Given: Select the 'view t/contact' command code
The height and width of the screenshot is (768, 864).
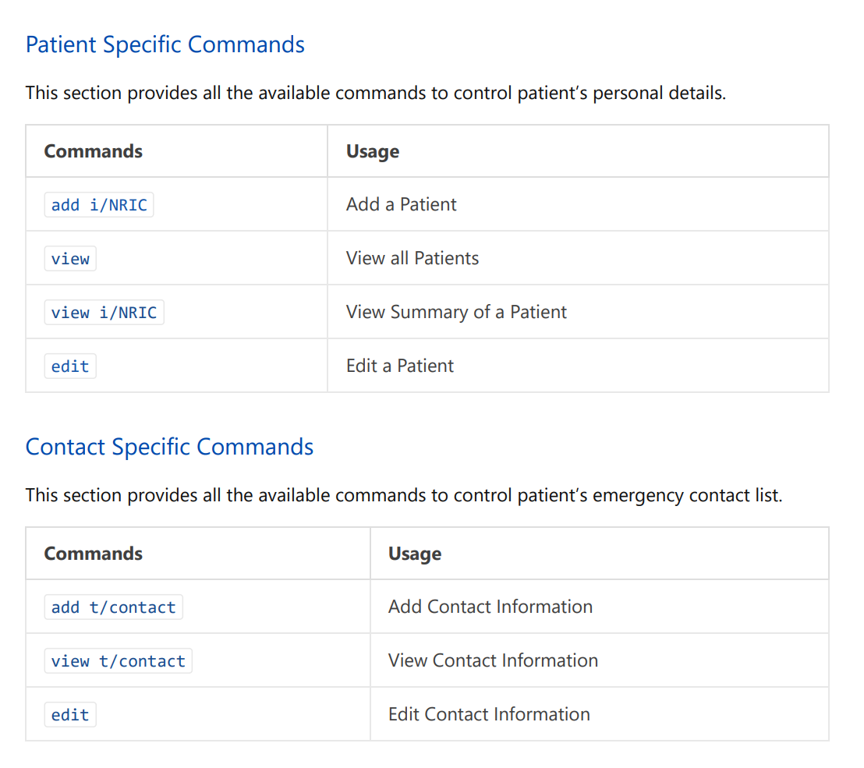Looking at the screenshot, I should click(118, 661).
